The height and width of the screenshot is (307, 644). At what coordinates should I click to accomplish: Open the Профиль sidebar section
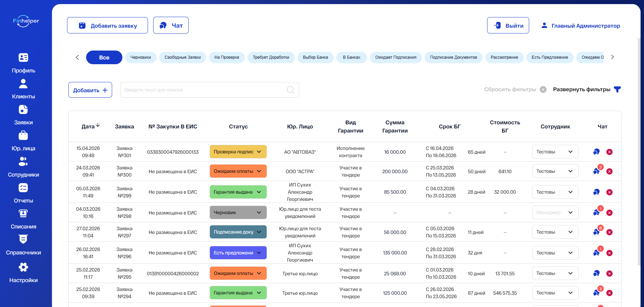(x=23, y=63)
